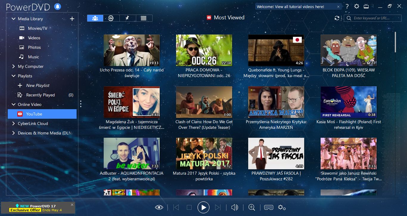The width and height of the screenshot is (407, 216).
Task: Open Matura 2017 Język Polski thumbnail
Action: [204, 154]
